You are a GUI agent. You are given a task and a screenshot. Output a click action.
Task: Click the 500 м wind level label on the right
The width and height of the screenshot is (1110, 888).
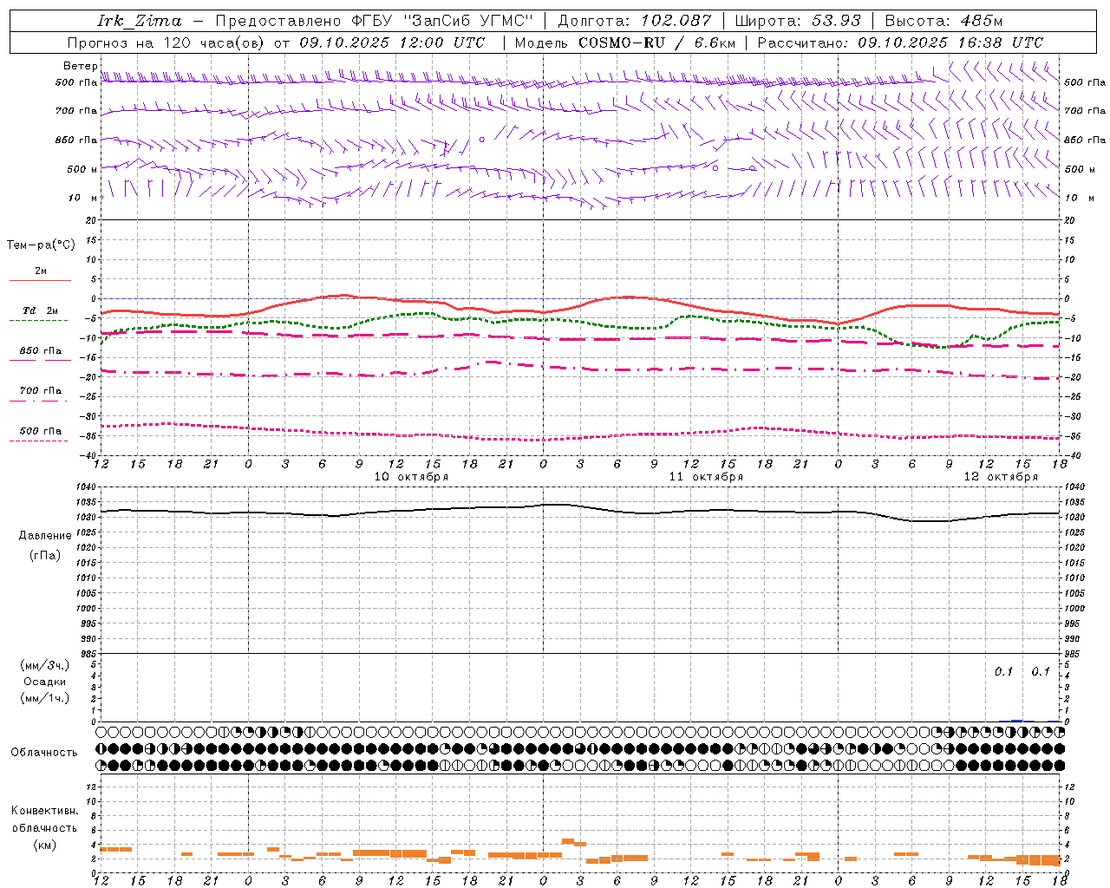pyautogui.click(x=1080, y=169)
